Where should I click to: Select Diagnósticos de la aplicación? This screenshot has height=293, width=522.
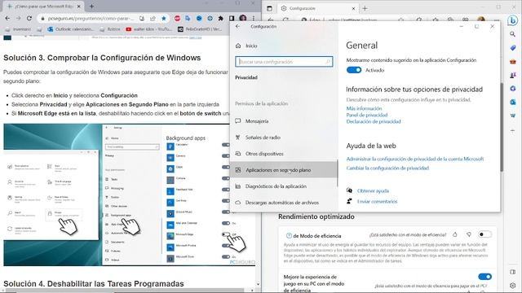pyautogui.click(x=284, y=186)
